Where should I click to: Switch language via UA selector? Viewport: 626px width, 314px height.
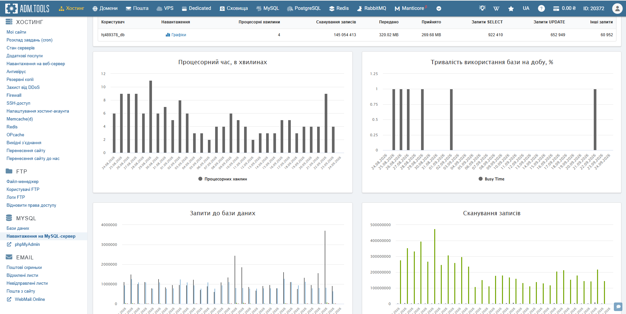526,8
